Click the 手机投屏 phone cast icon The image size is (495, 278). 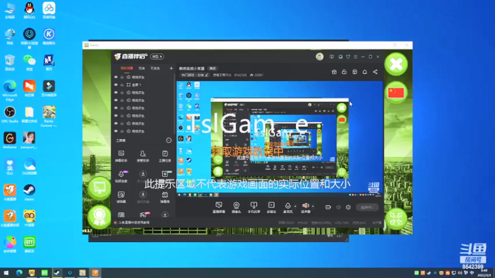[x=254, y=205]
